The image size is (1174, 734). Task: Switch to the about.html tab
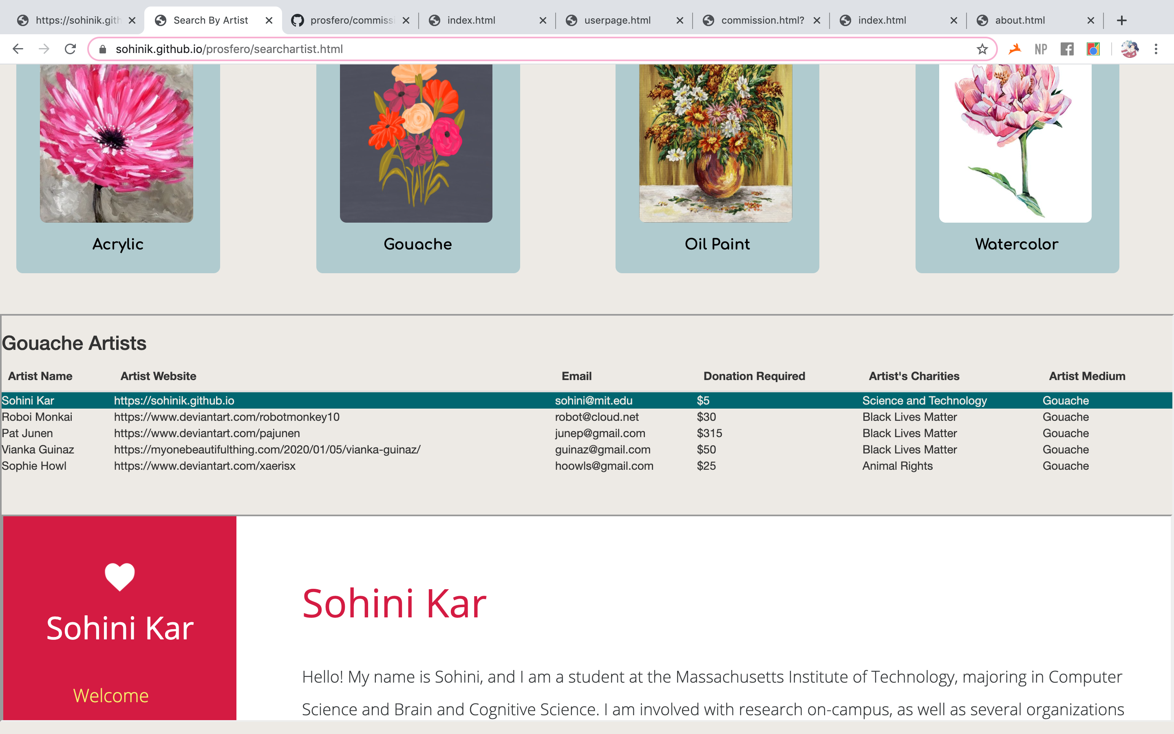click(1020, 20)
